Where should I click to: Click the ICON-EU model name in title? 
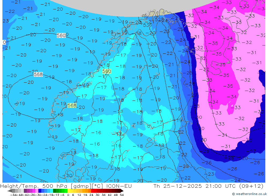119,186
